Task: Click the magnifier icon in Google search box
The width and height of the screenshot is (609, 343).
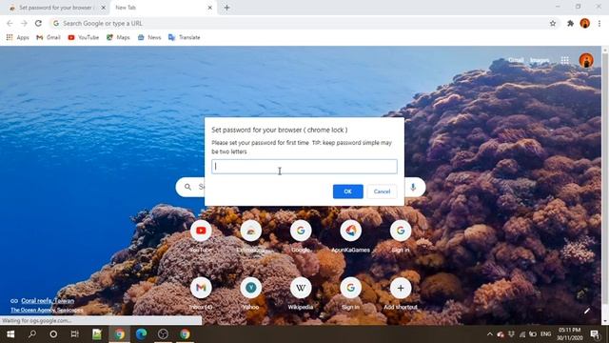Action: (x=187, y=188)
